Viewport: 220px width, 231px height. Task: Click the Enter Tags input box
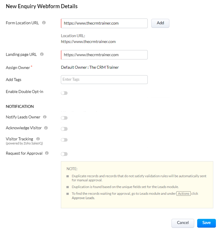point(104,80)
